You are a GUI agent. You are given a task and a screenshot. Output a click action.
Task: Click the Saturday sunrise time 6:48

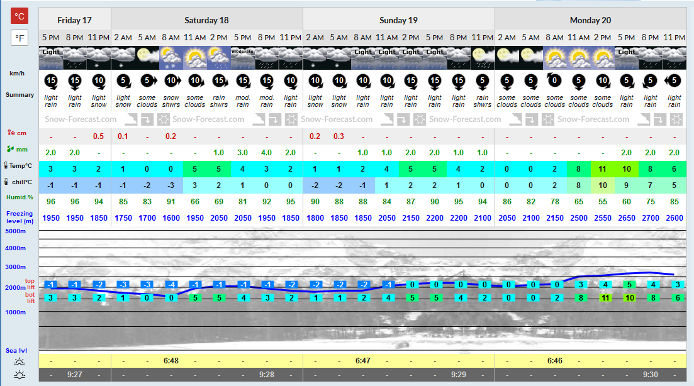point(171,361)
